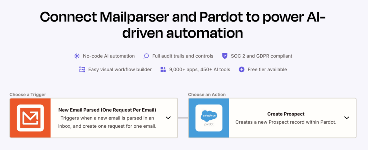Click 'Free tier available' text
Image resolution: width=368 pixels, height=150 pixels.
267,69
